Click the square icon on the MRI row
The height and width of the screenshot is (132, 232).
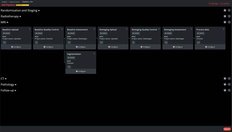(225, 22)
